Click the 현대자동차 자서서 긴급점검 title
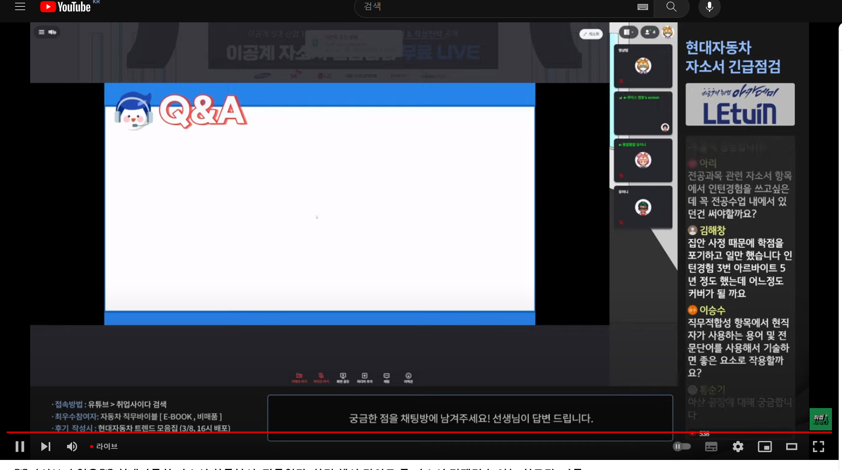Image resolution: width=842 pixels, height=470 pixels. [733, 57]
